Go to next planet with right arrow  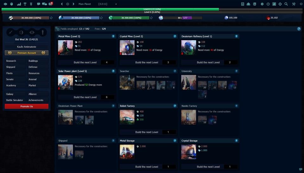73,4
